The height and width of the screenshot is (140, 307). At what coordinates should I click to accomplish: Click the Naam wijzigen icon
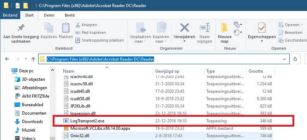(205, 28)
